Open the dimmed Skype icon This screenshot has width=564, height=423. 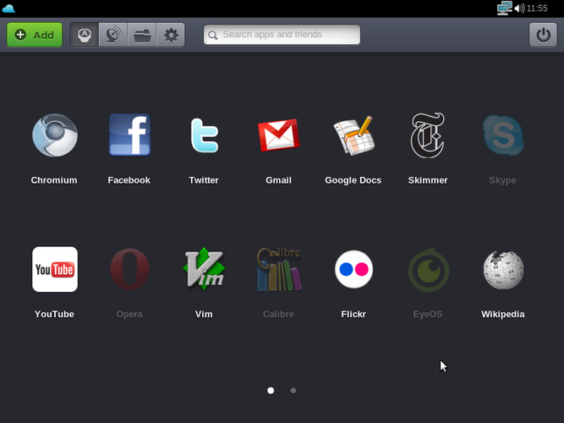pyautogui.click(x=503, y=135)
